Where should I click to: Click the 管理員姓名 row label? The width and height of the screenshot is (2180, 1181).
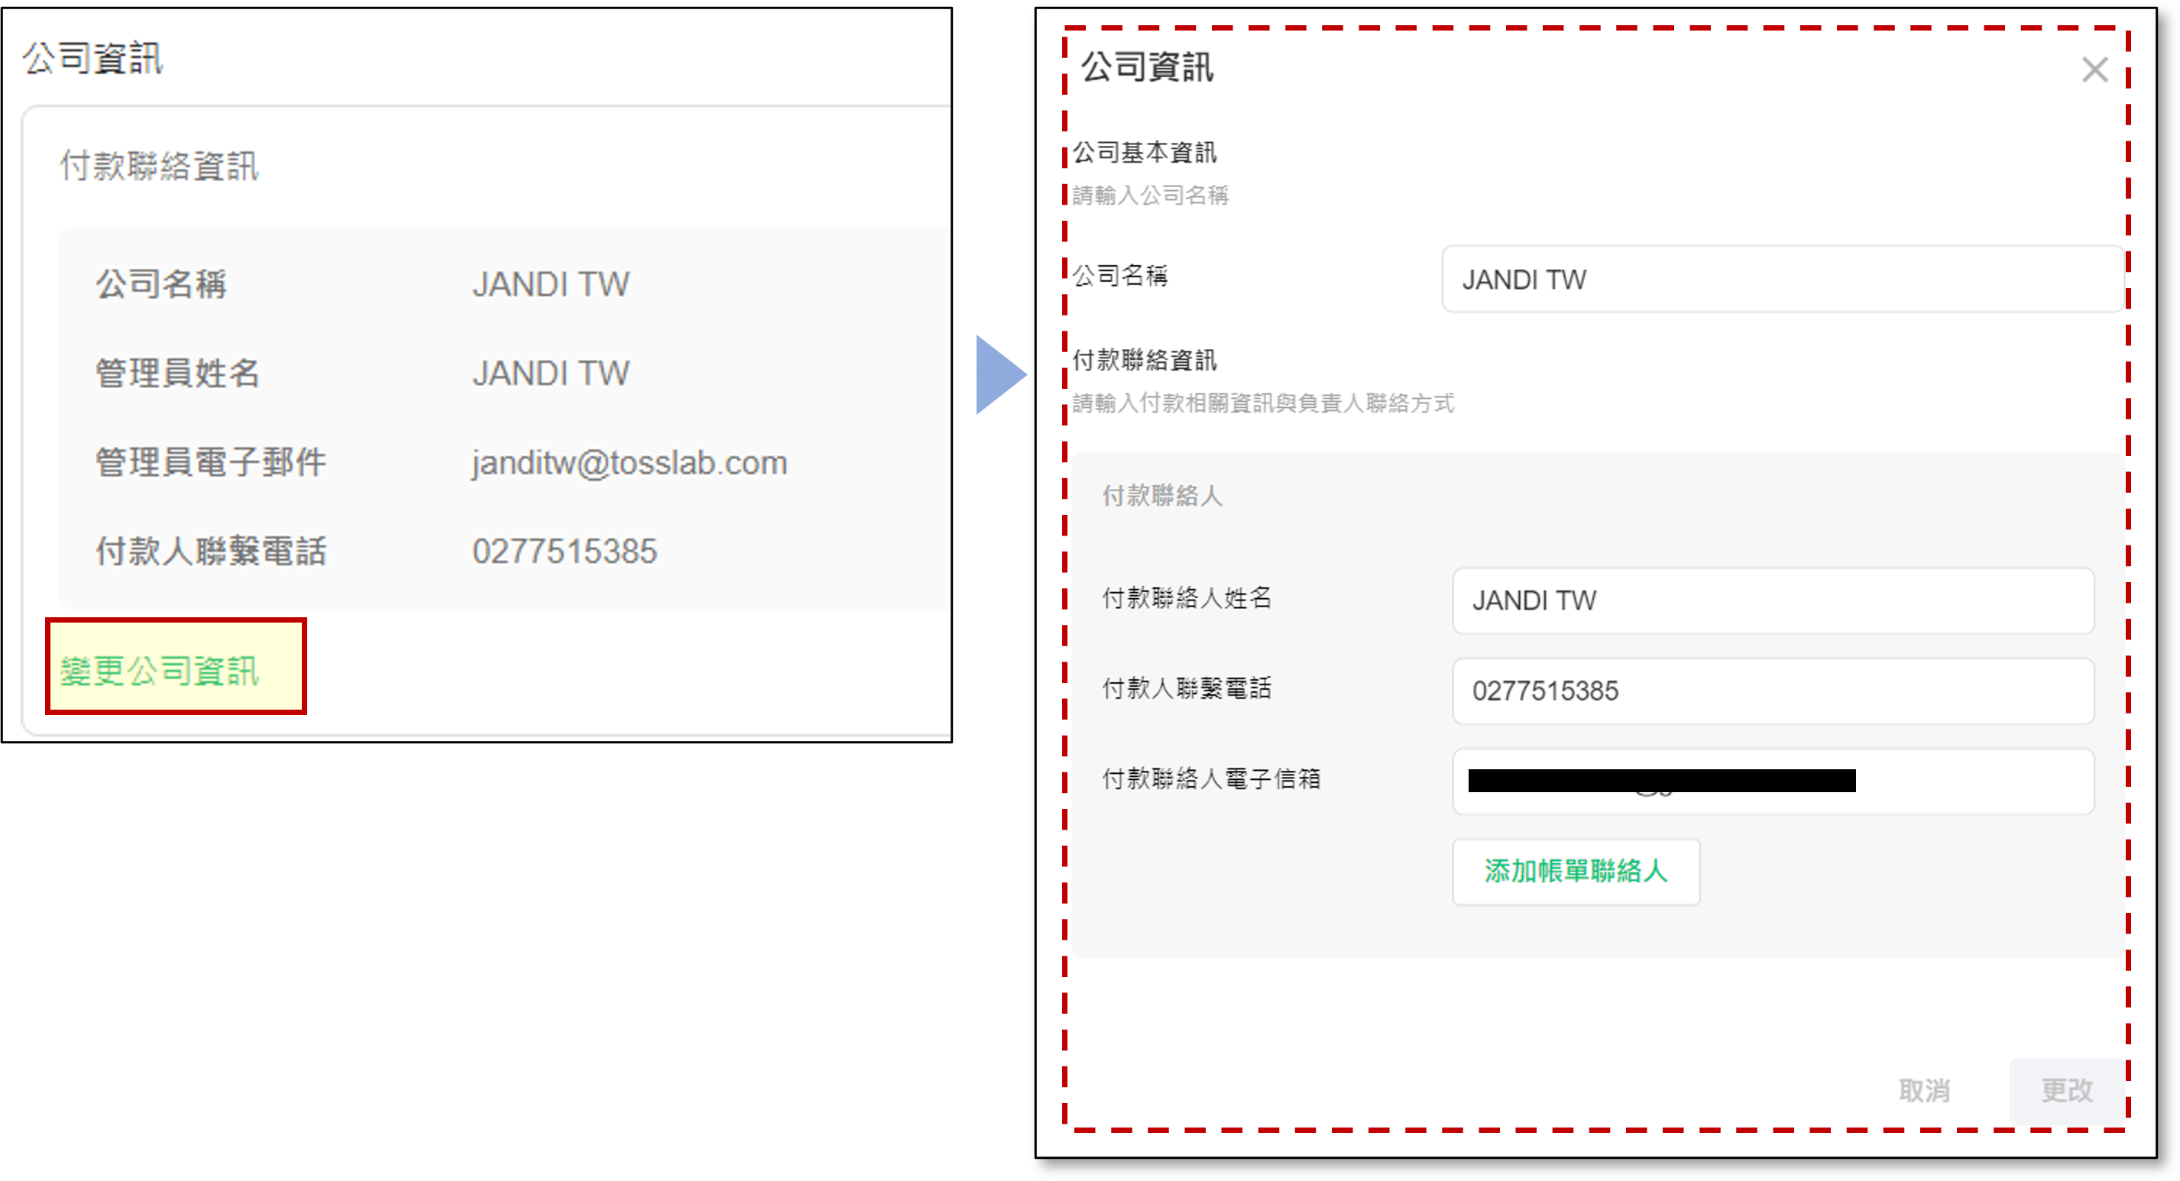click(177, 373)
